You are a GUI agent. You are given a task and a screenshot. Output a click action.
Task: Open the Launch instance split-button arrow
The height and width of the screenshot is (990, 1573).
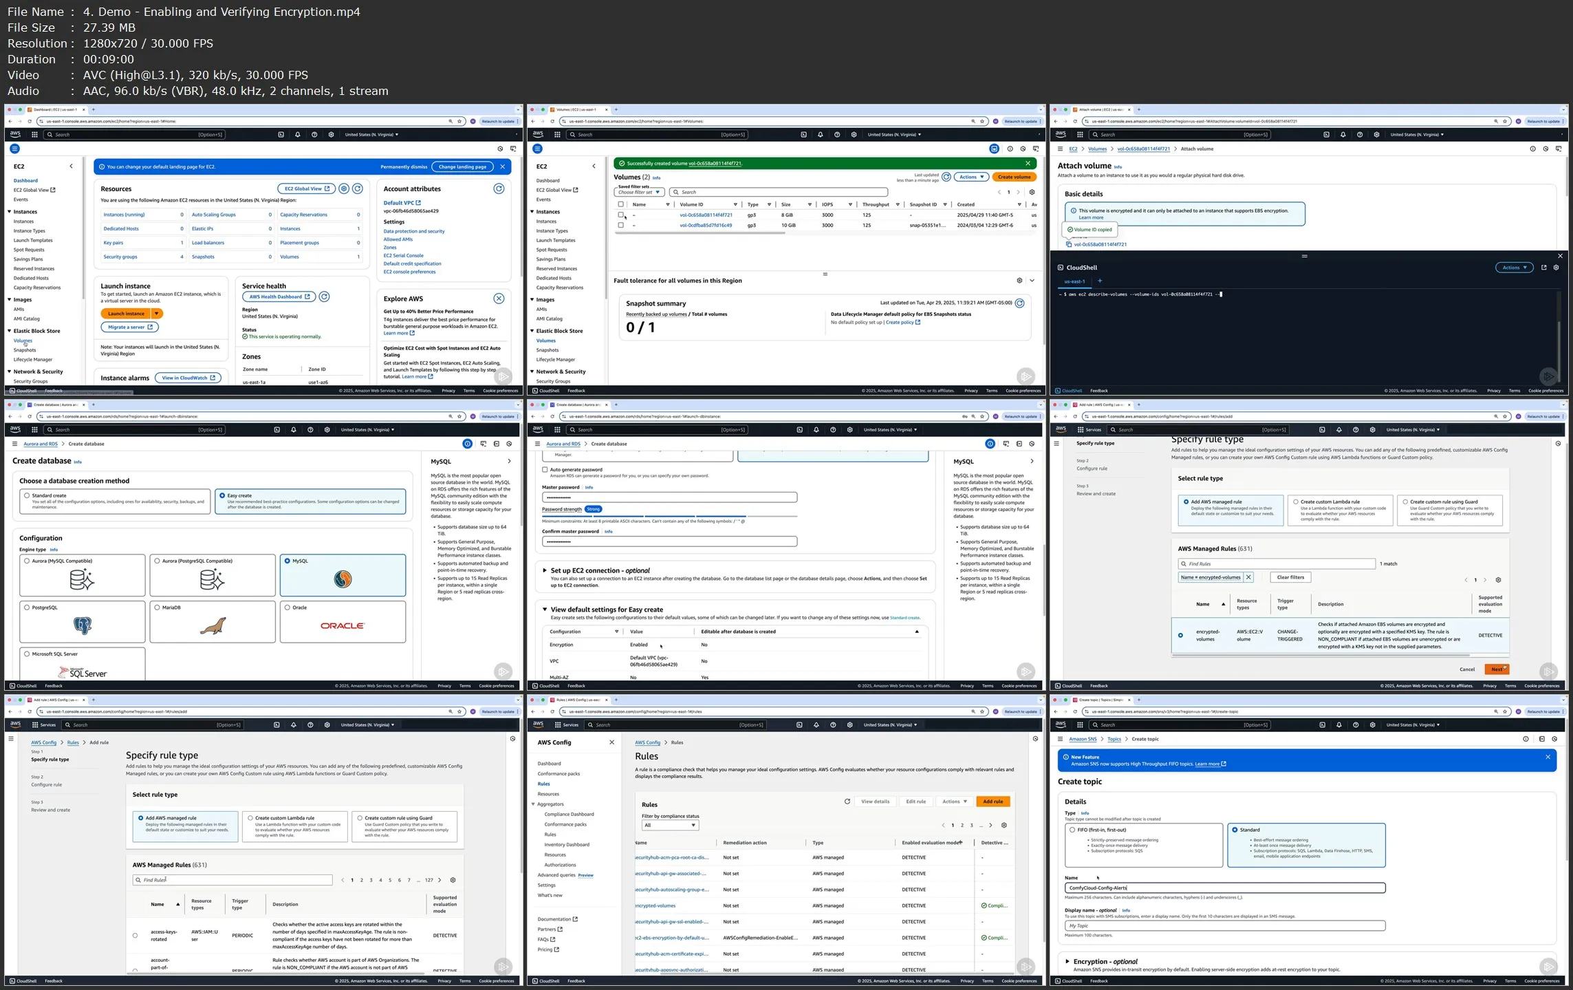(x=157, y=314)
